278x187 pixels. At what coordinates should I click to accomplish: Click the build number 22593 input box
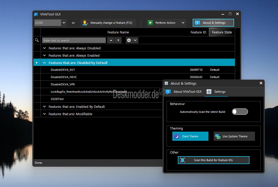point(48,23)
